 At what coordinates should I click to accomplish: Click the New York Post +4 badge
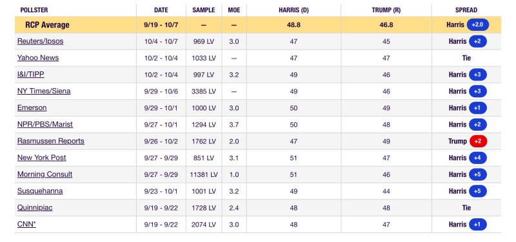(478, 158)
